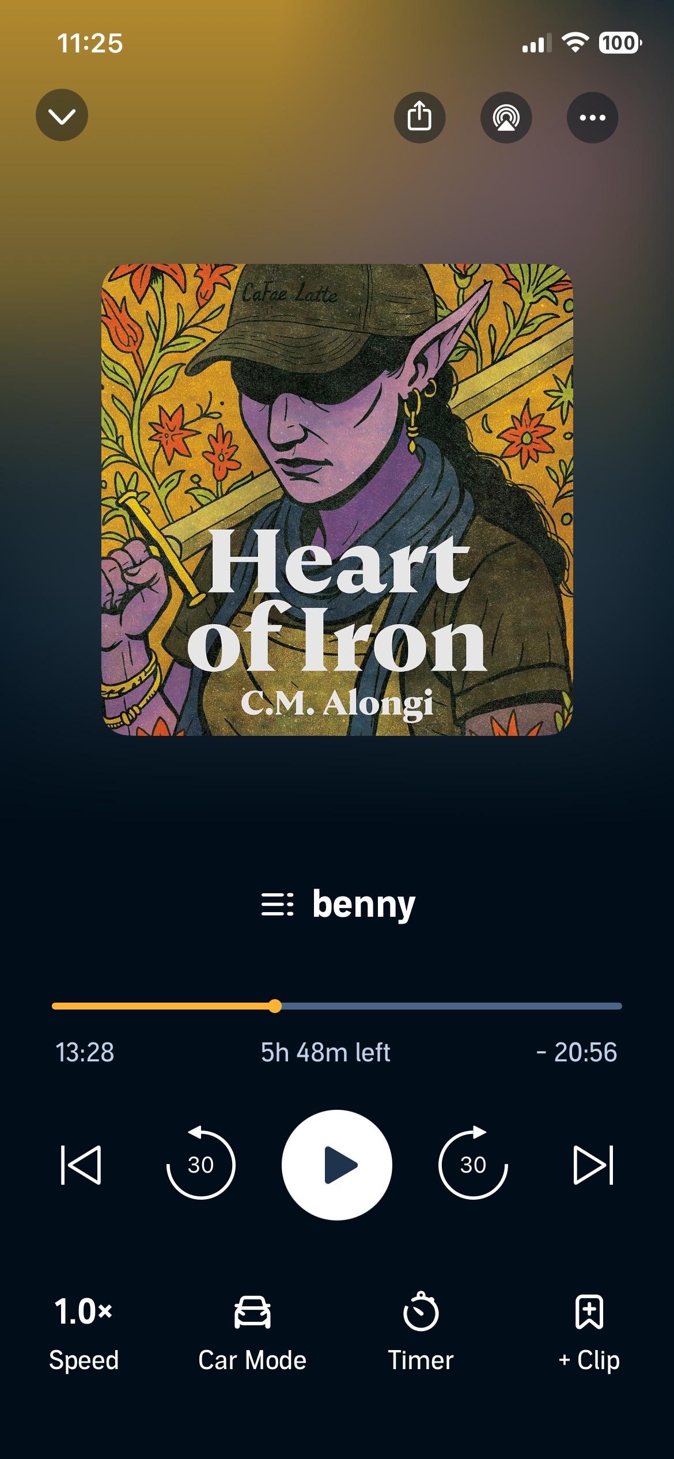The width and height of the screenshot is (674, 1459).
Task: Tap the elapsed time 13:28
Action: [x=85, y=1053]
